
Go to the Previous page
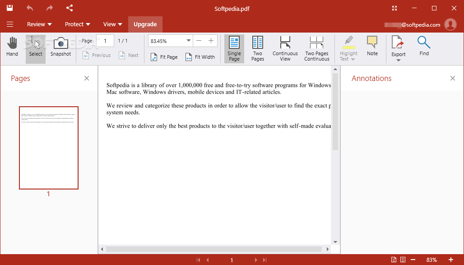[x=97, y=55]
